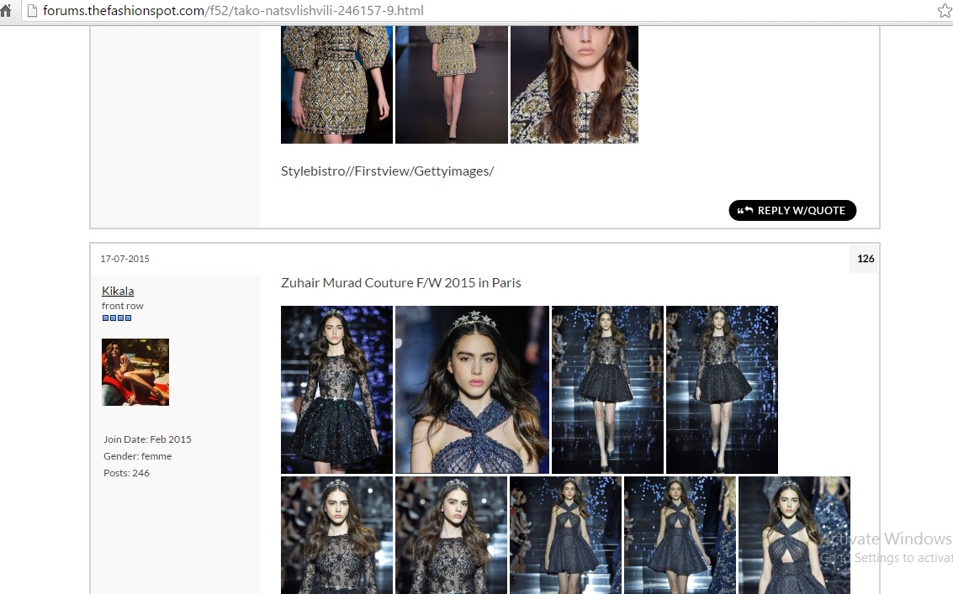Open Kikala's user profile link
Image resolution: width=953 pixels, height=594 pixels.
click(x=118, y=291)
